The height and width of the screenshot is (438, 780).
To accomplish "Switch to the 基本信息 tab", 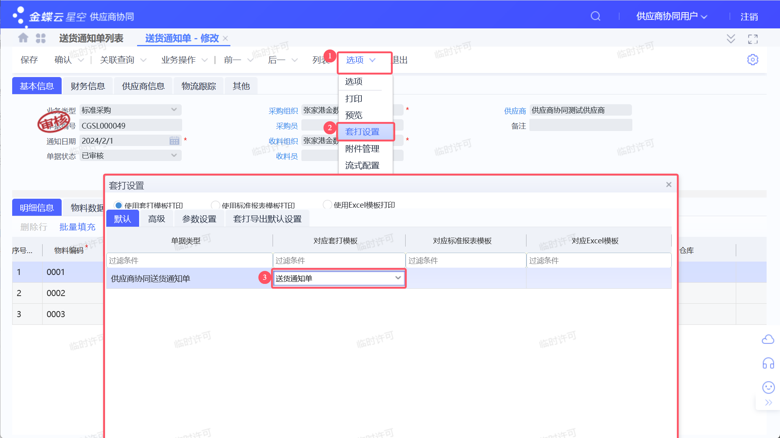I will click(x=37, y=86).
